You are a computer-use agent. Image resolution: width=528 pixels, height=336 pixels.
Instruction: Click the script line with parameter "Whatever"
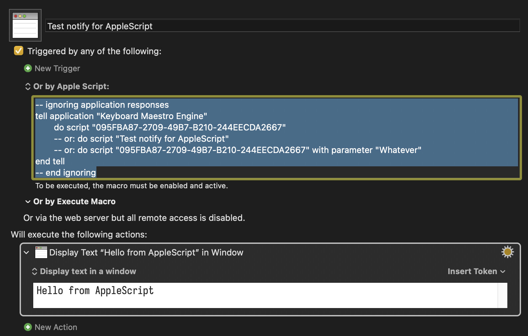[x=237, y=150]
